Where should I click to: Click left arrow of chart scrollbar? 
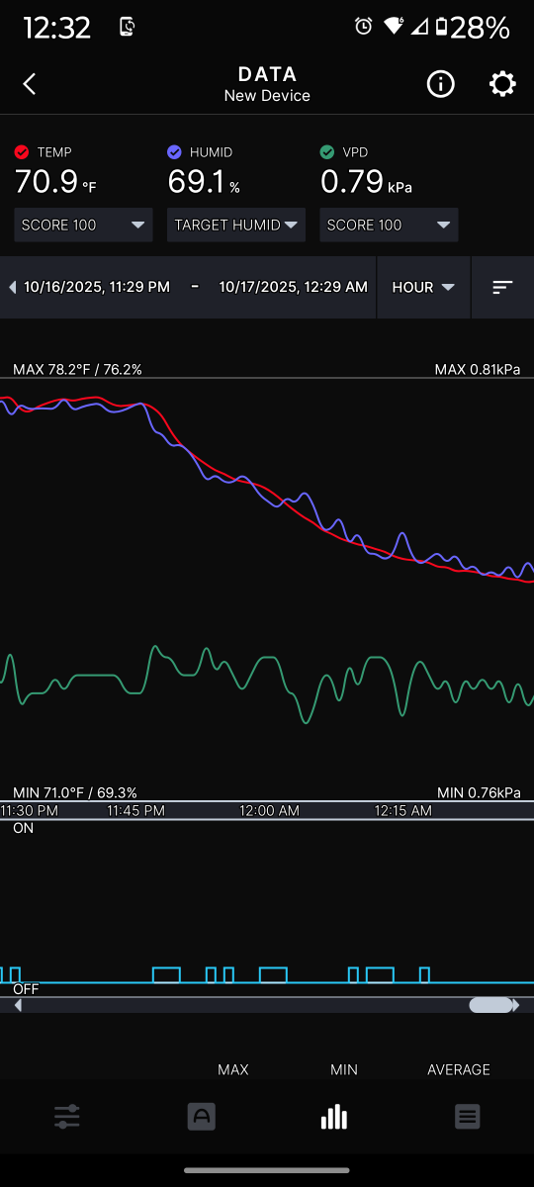click(x=18, y=1005)
